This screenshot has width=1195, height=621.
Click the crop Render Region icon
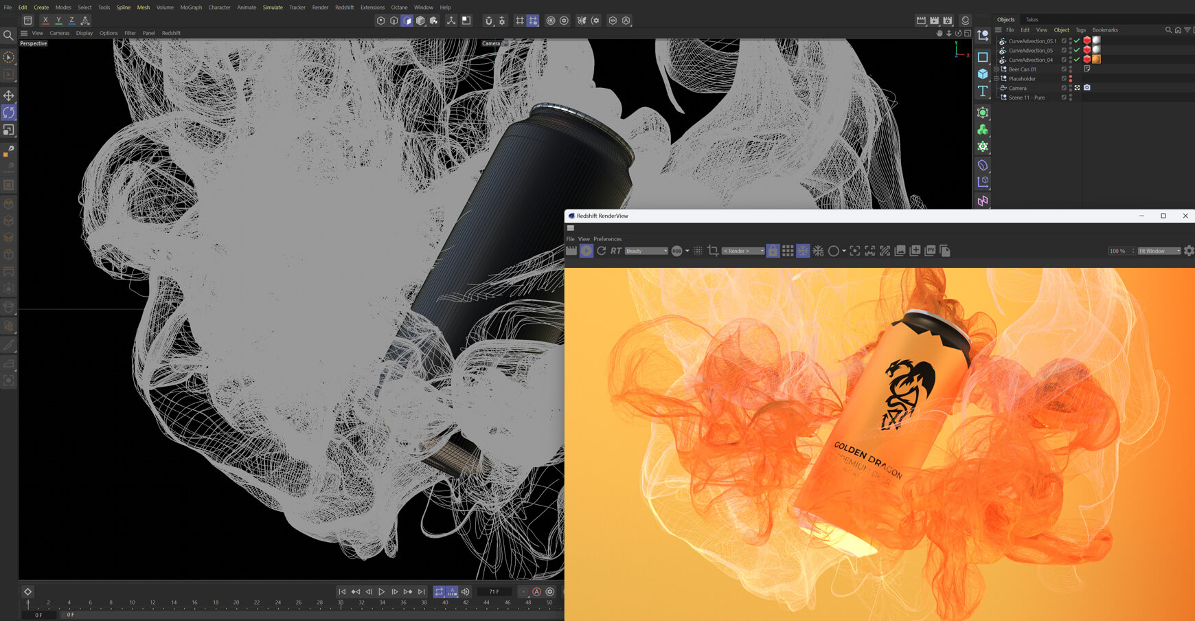(x=713, y=251)
